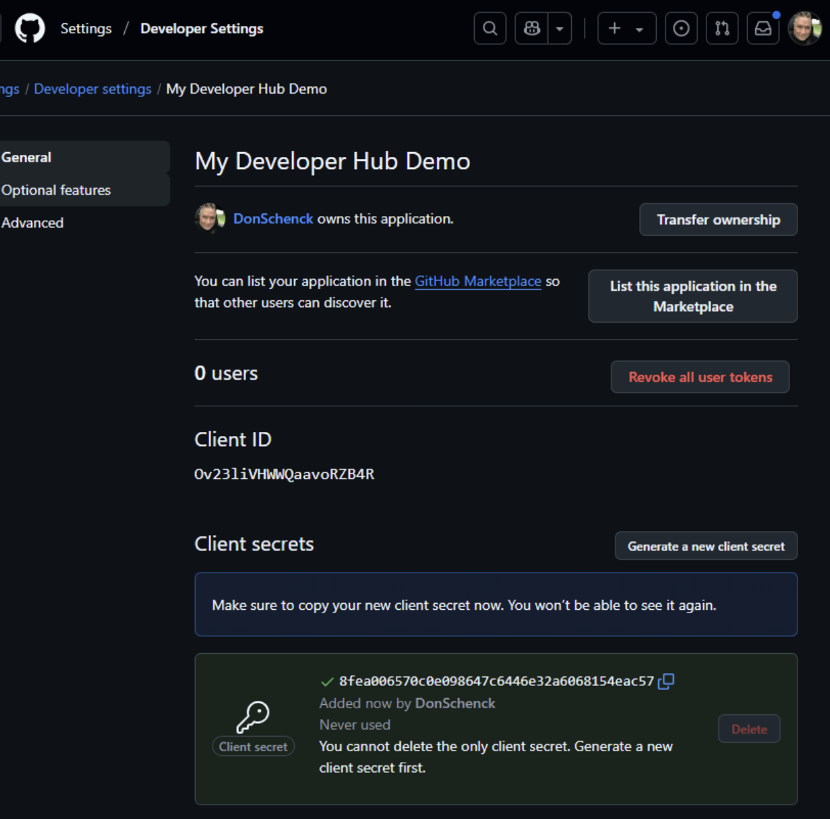Viewport: 830px width, 819px height.
Task: Expand the Copilot dropdown arrow
Action: [560, 29]
